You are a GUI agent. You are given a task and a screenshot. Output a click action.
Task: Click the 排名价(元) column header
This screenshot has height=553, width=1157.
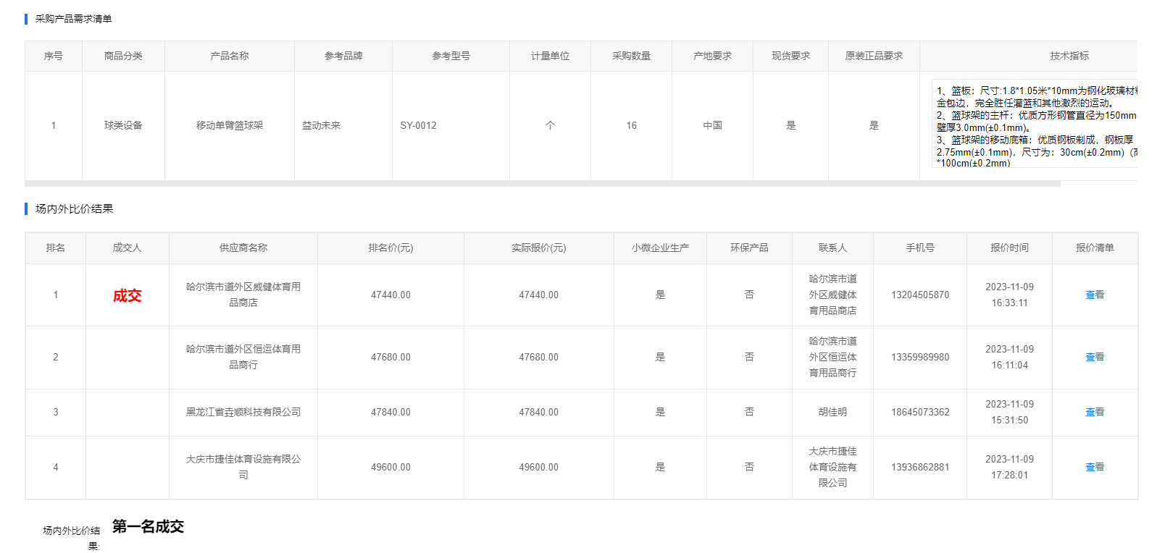[x=390, y=248]
